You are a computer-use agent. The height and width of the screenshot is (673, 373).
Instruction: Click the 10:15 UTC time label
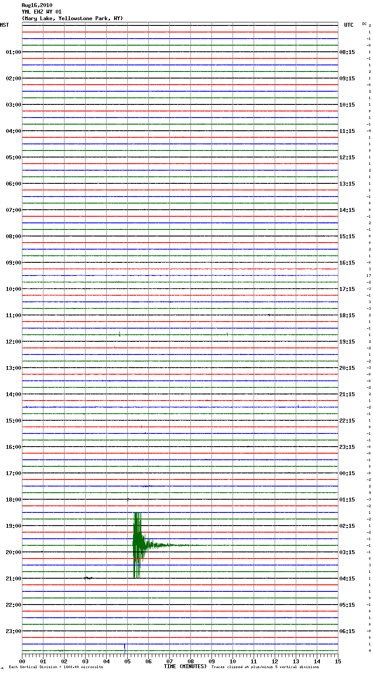pos(347,105)
